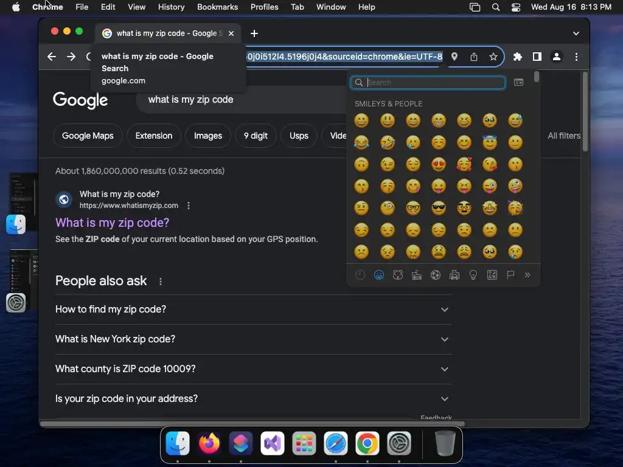Apply the Extension filter chip
The height and width of the screenshot is (467, 623).
[154, 136]
